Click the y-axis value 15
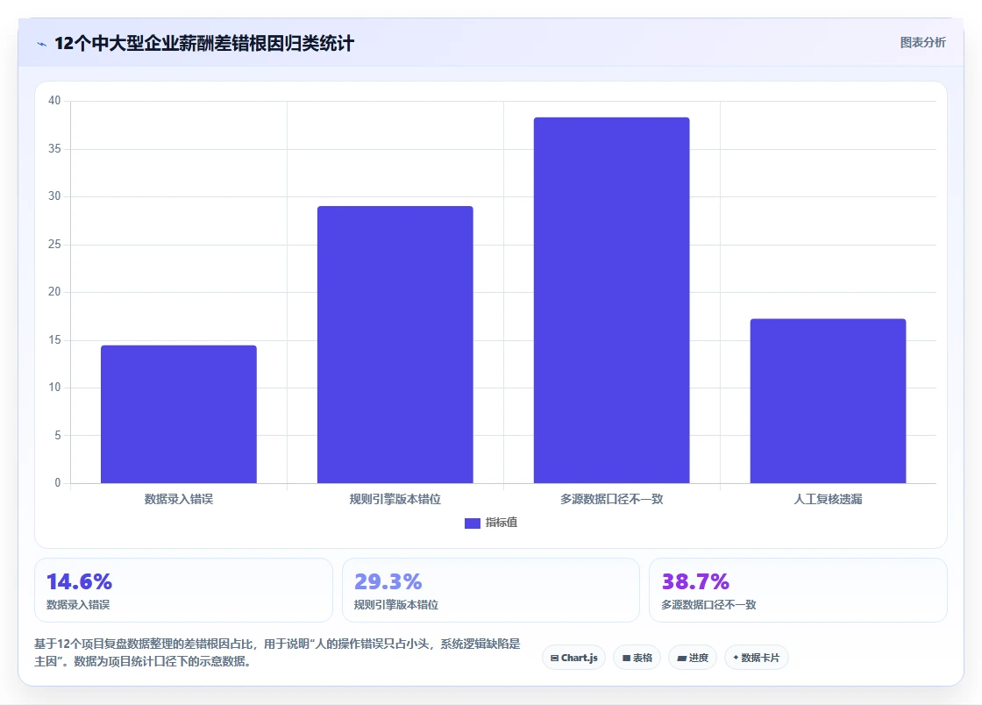 pyautogui.click(x=54, y=339)
